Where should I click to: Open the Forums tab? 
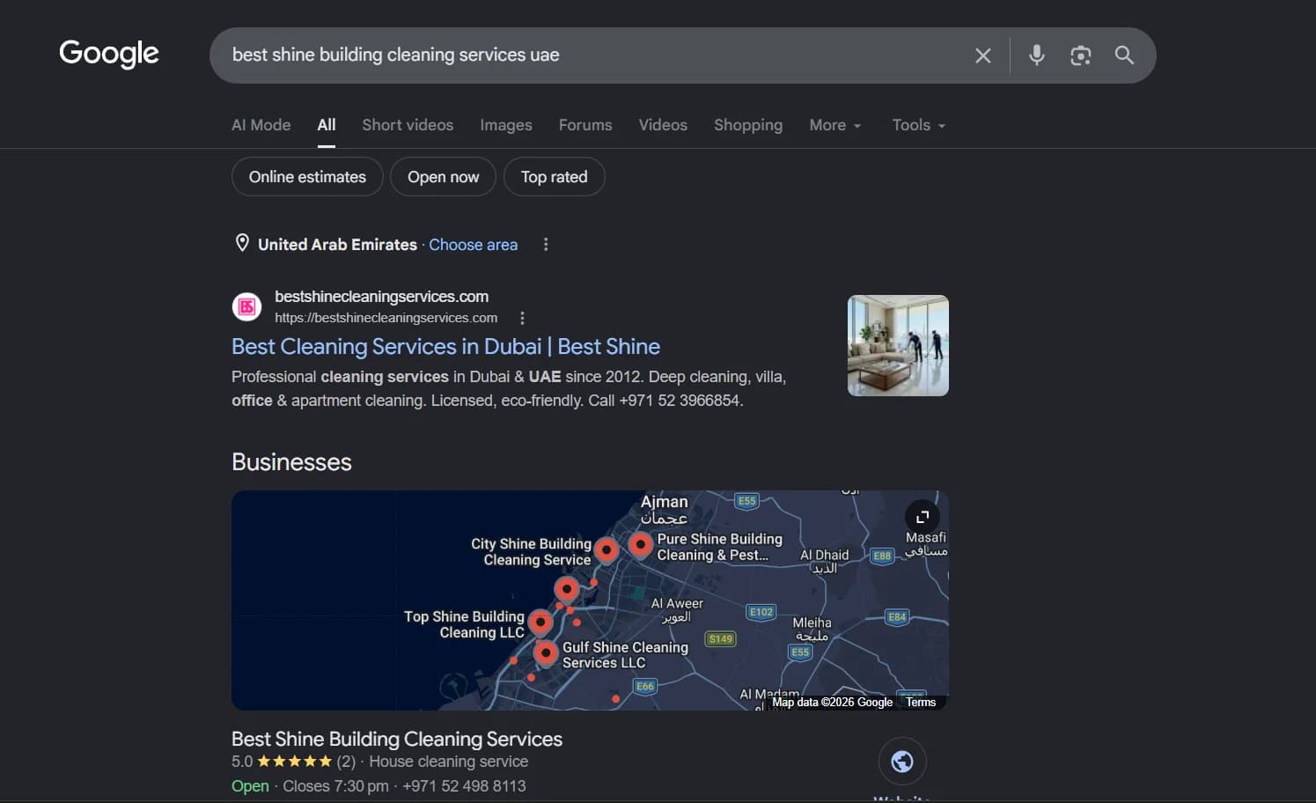pyautogui.click(x=585, y=125)
